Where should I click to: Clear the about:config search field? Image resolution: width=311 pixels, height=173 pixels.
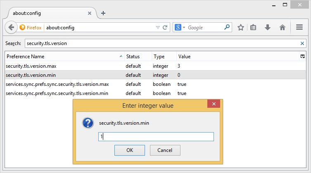click(x=302, y=43)
